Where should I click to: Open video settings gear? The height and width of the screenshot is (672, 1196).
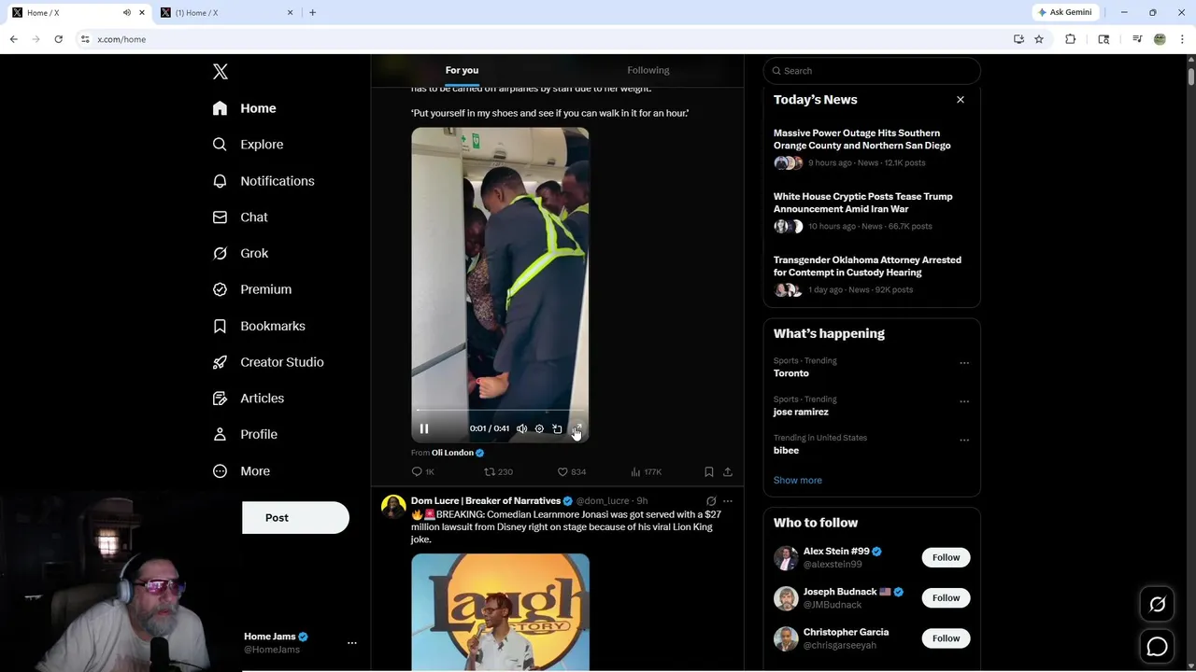[539, 428]
